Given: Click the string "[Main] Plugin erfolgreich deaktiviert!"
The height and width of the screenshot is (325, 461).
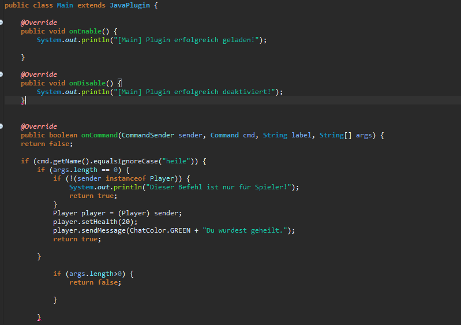Looking at the screenshot, I should 194,92.
